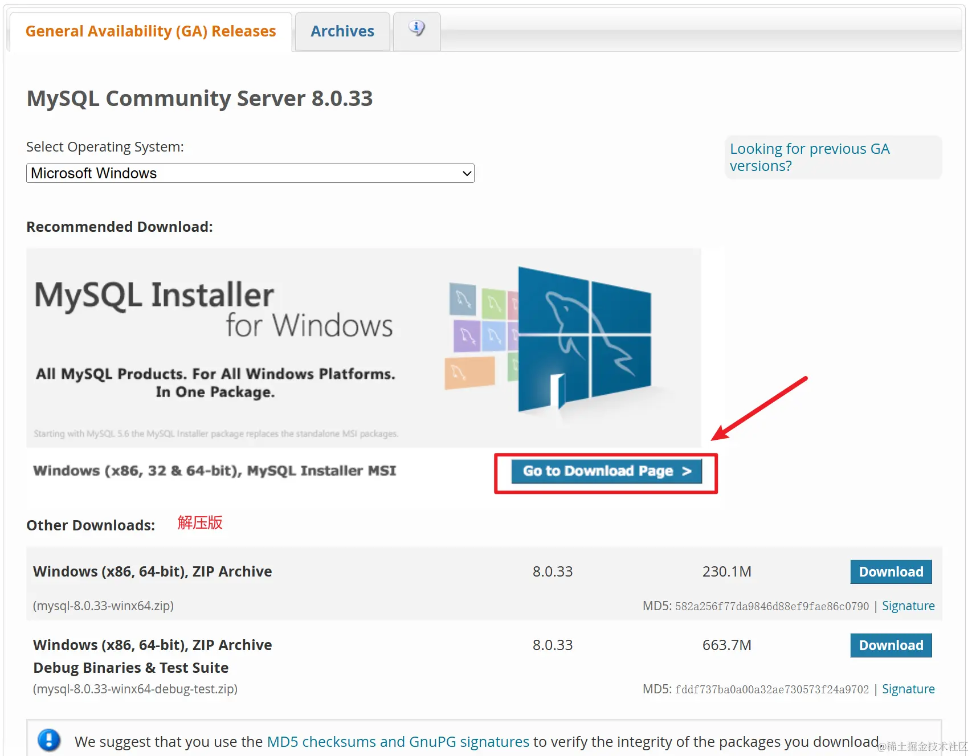Click MD5 hash 582a256f77da9846d88ef9fae86c0790
972x756 pixels.
772,606
